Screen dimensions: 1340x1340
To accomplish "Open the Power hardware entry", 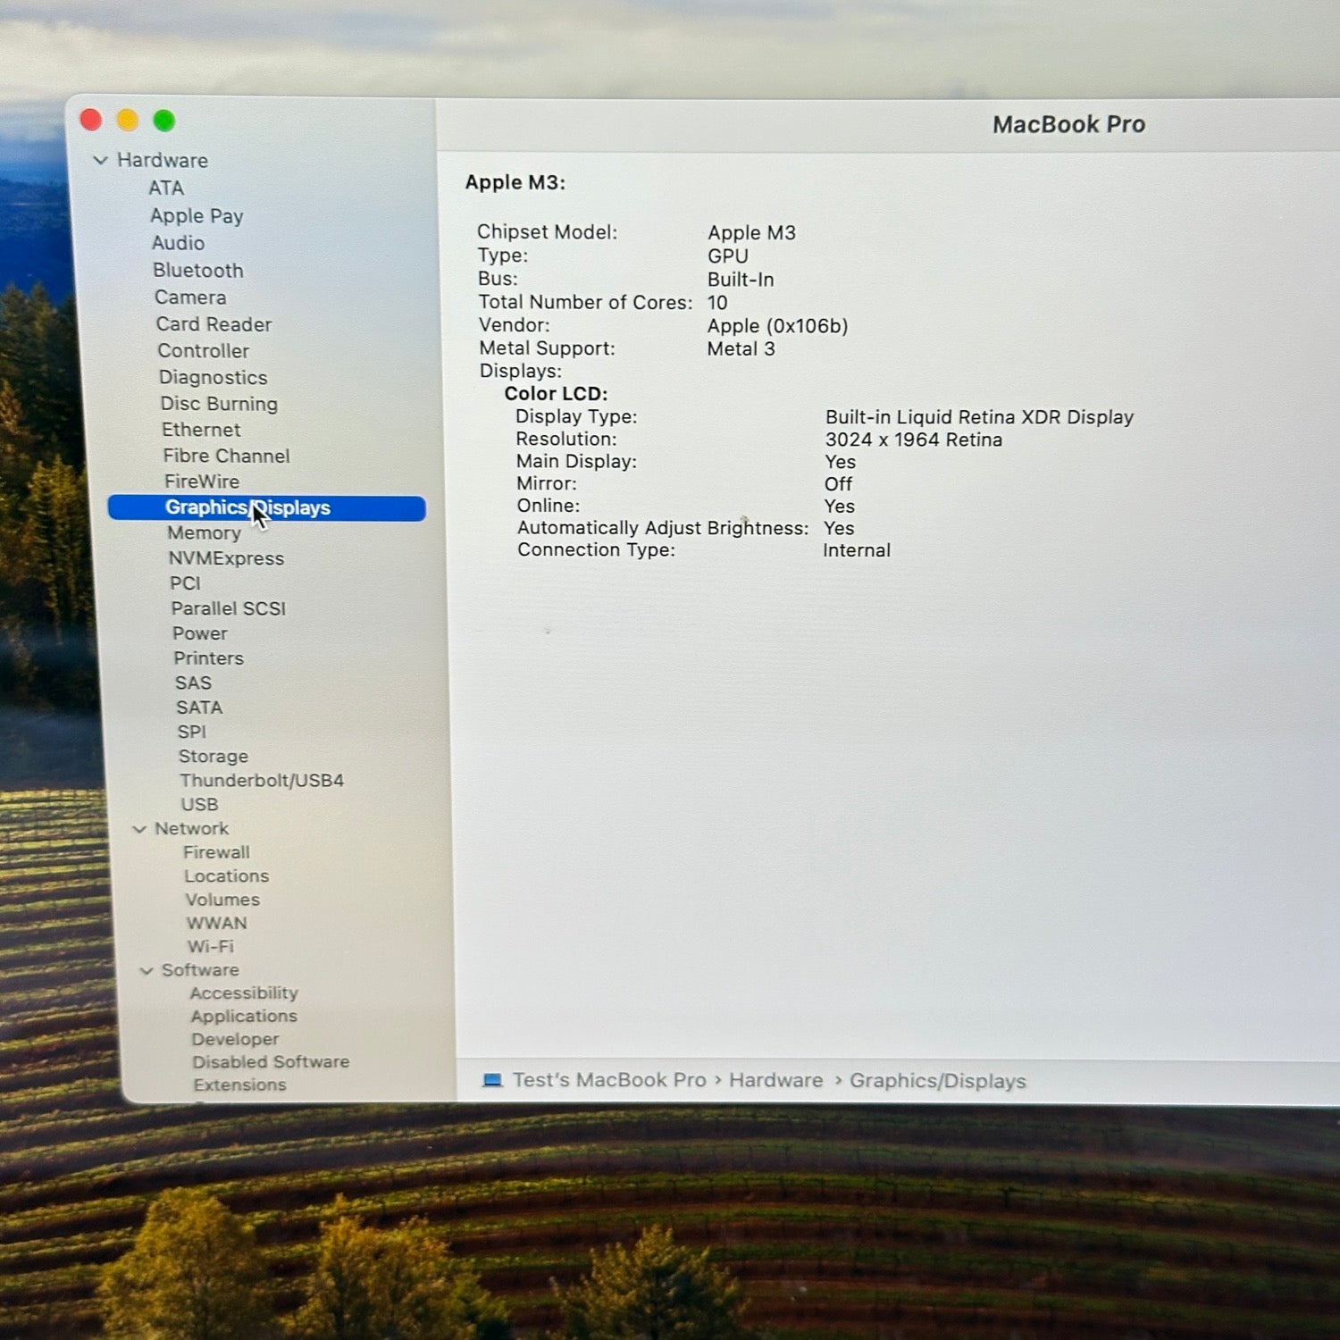I will point(199,633).
